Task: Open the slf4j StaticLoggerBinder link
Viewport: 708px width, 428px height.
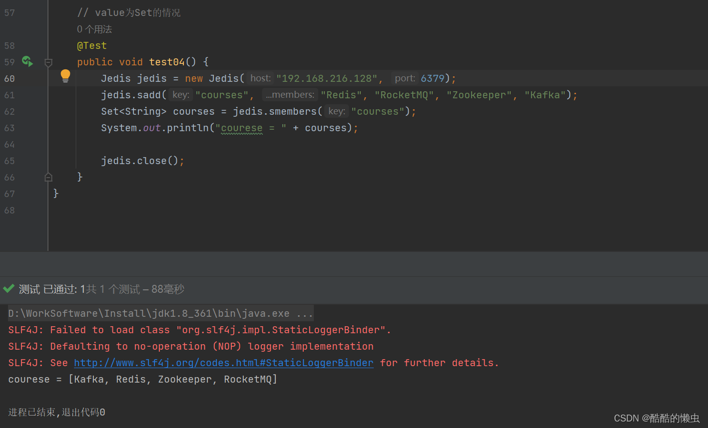Action: (224, 363)
